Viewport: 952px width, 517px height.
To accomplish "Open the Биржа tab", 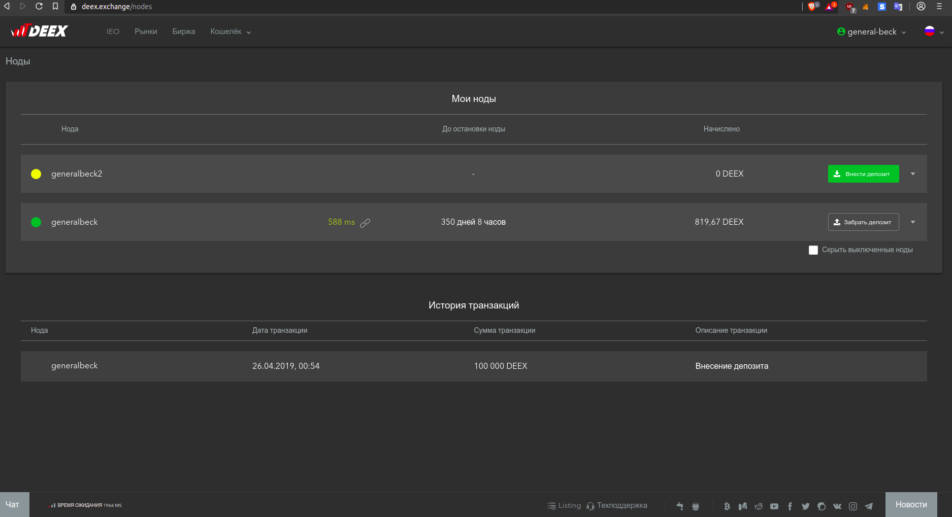I will pyautogui.click(x=183, y=31).
